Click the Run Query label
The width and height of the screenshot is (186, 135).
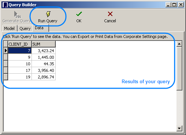(48, 21)
